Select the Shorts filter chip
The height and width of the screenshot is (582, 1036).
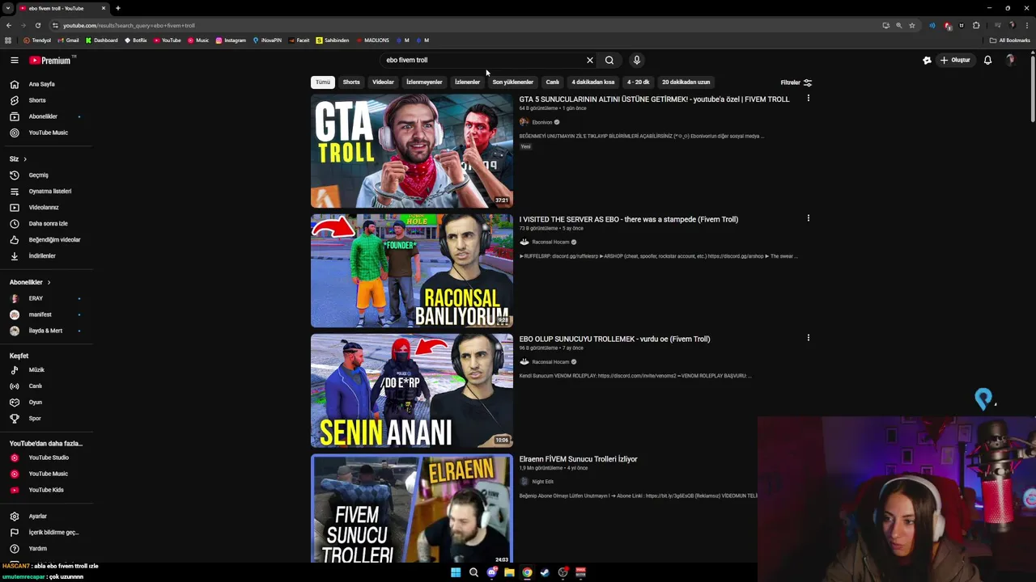(x=351, y=82)
